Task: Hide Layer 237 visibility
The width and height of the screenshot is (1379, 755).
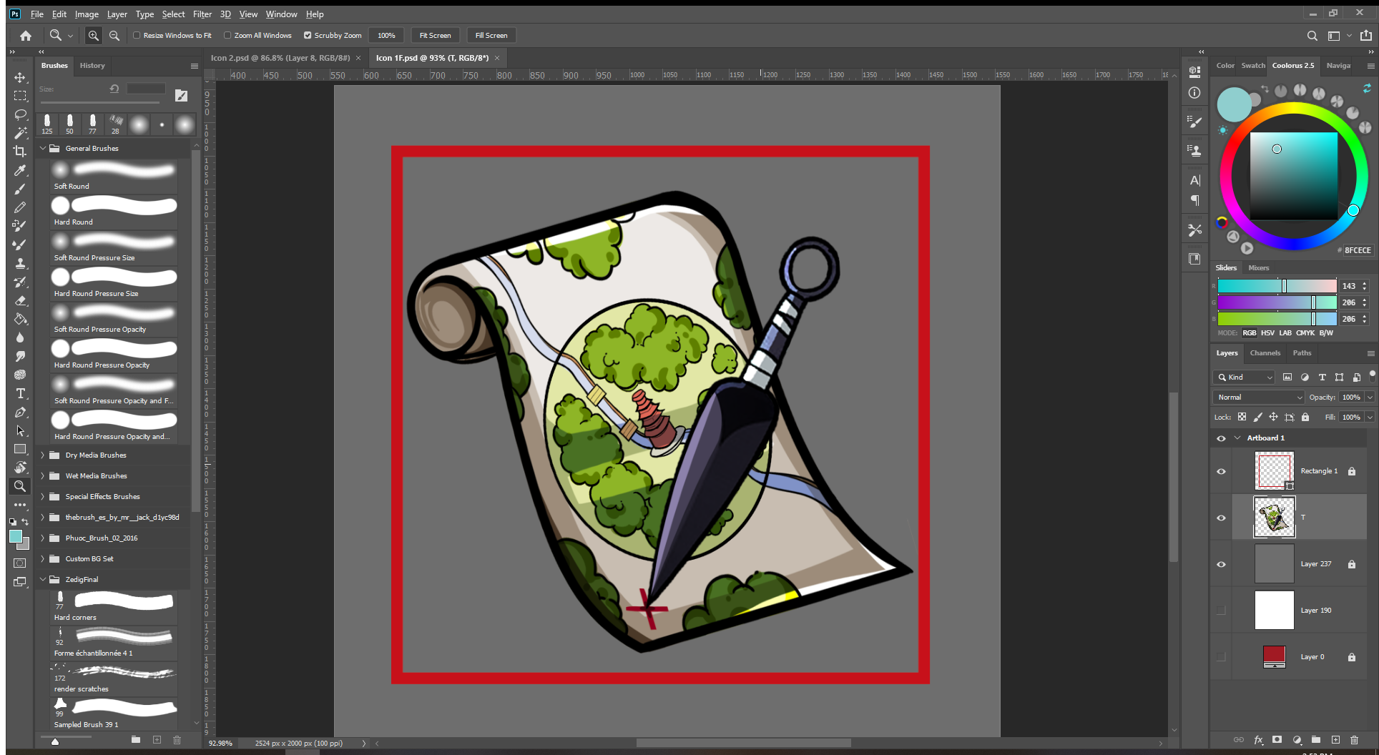Action: [x=1221, y=564]
